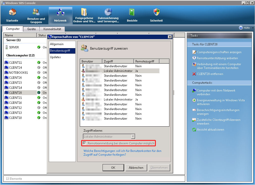Click the grey status icon for NOTEBOOK01
This screenshot has width=255, height=185.
click(39, 73)
